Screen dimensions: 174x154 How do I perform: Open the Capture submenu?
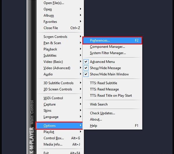pos(60,104)
